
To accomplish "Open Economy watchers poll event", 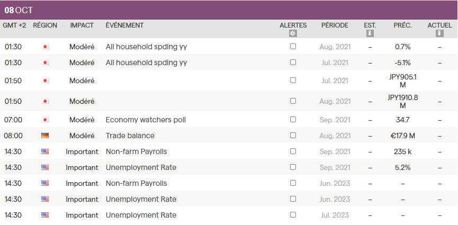I will click(146, 120).
